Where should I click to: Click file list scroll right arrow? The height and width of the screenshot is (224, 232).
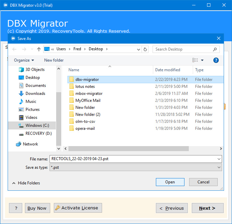221,148
